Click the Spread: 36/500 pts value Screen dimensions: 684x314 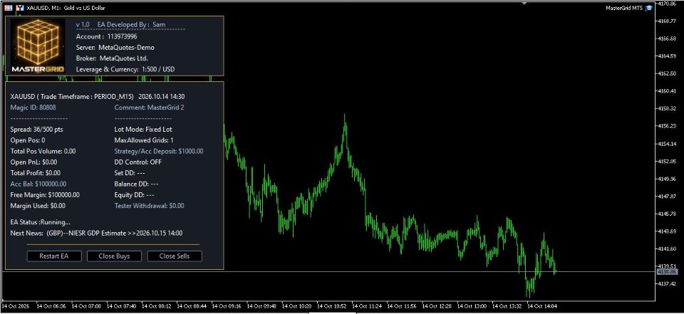[36, 129]
